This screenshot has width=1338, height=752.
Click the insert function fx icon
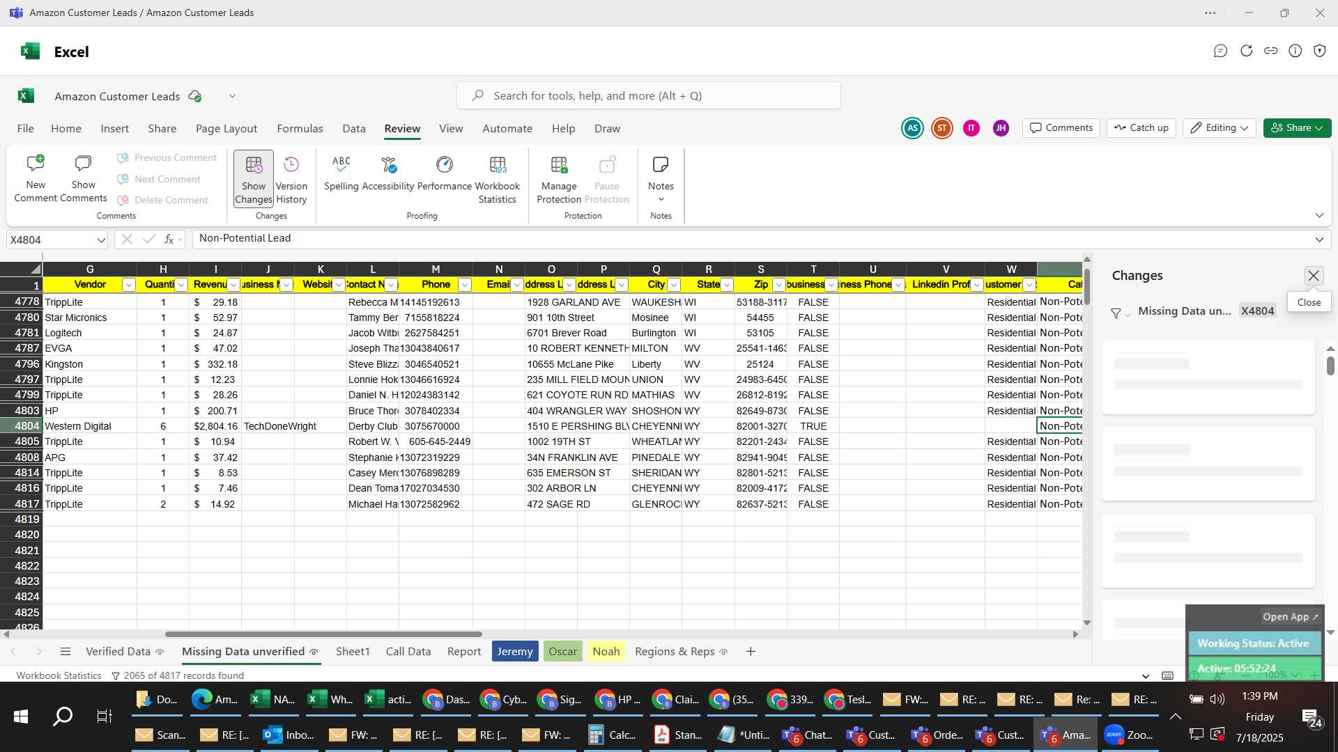click(169, 240)
